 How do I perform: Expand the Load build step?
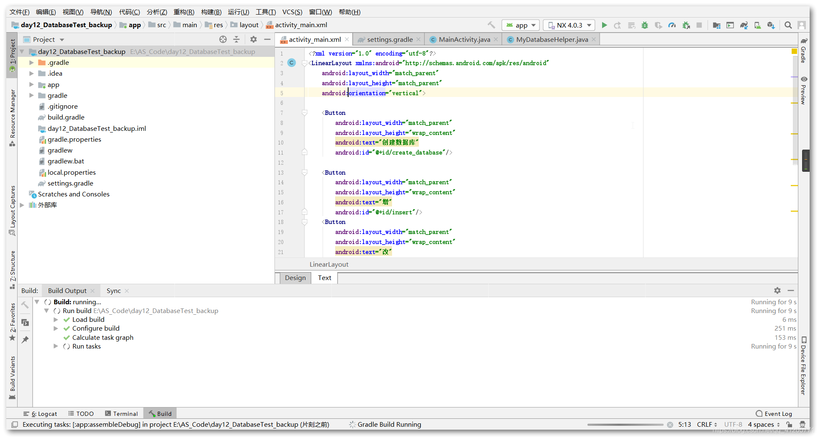point(56,319)
